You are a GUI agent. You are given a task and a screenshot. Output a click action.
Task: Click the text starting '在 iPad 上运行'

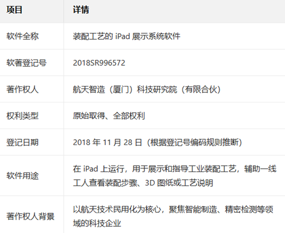pos(175,176)
